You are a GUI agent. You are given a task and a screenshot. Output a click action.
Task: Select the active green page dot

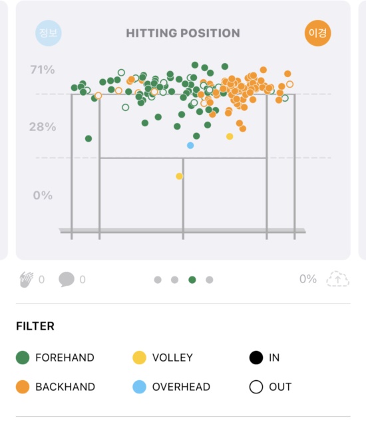coord(192,280)
